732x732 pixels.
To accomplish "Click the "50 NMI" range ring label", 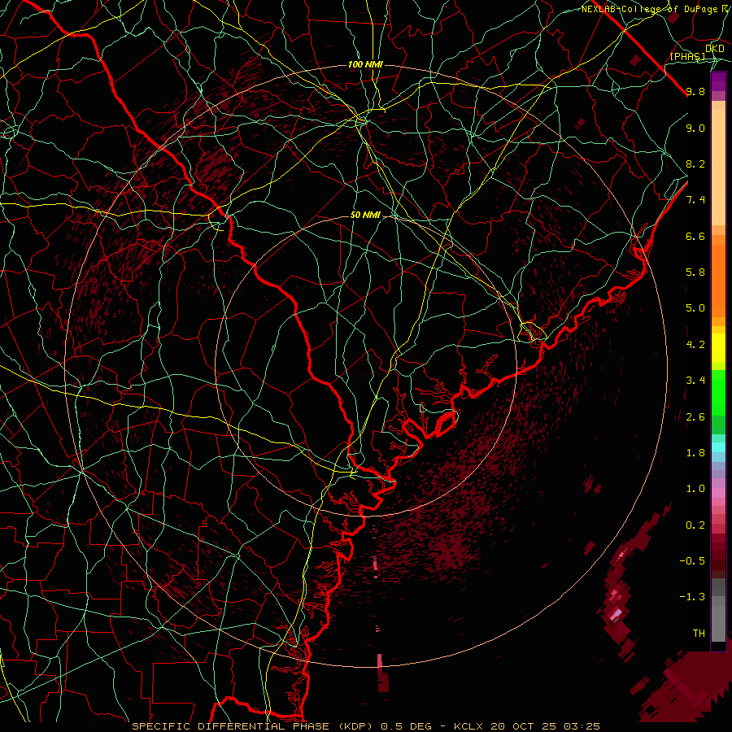I will 365,215.
